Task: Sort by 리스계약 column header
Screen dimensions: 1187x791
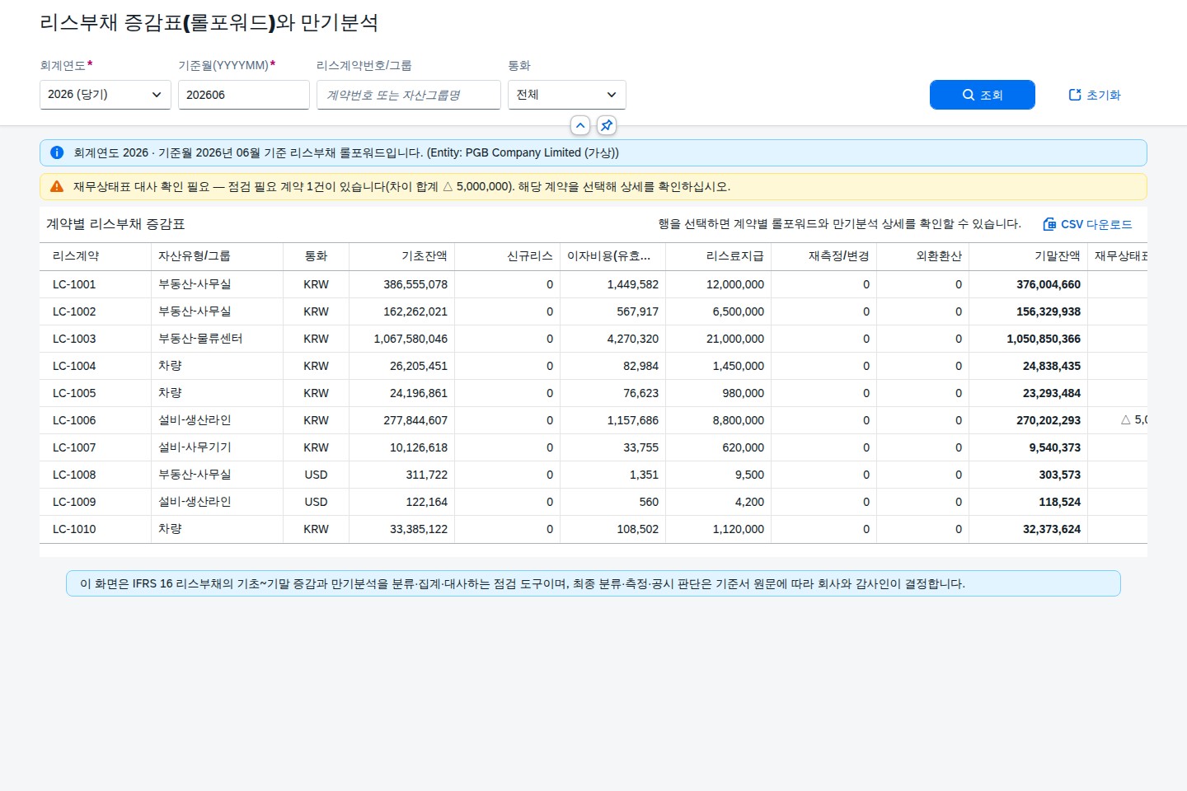Action: pos(96,256)
